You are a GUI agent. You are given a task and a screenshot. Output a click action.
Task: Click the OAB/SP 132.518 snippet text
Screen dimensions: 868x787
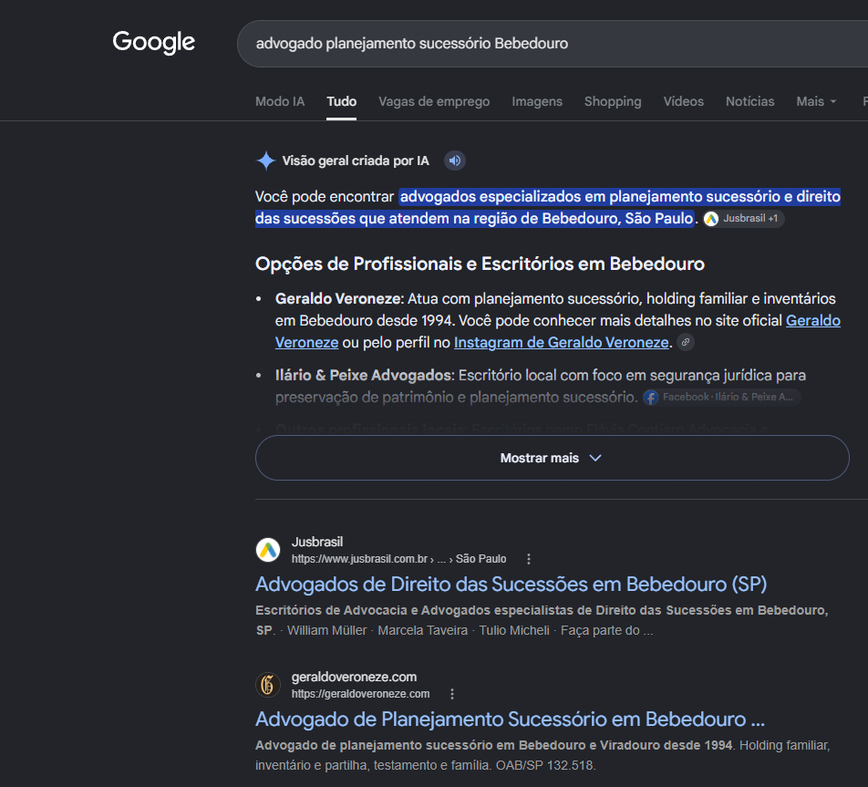coord(544,765)
